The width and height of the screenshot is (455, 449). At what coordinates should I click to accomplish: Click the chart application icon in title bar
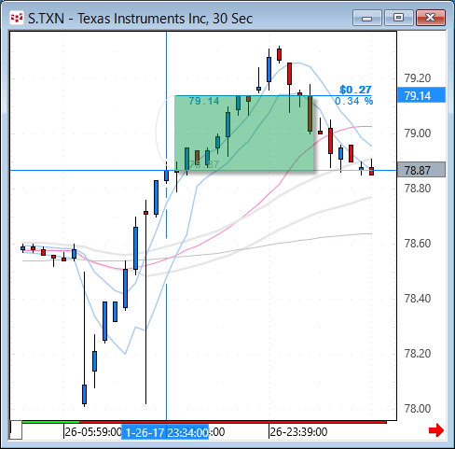pyautogui.click(x=16, y=18)
